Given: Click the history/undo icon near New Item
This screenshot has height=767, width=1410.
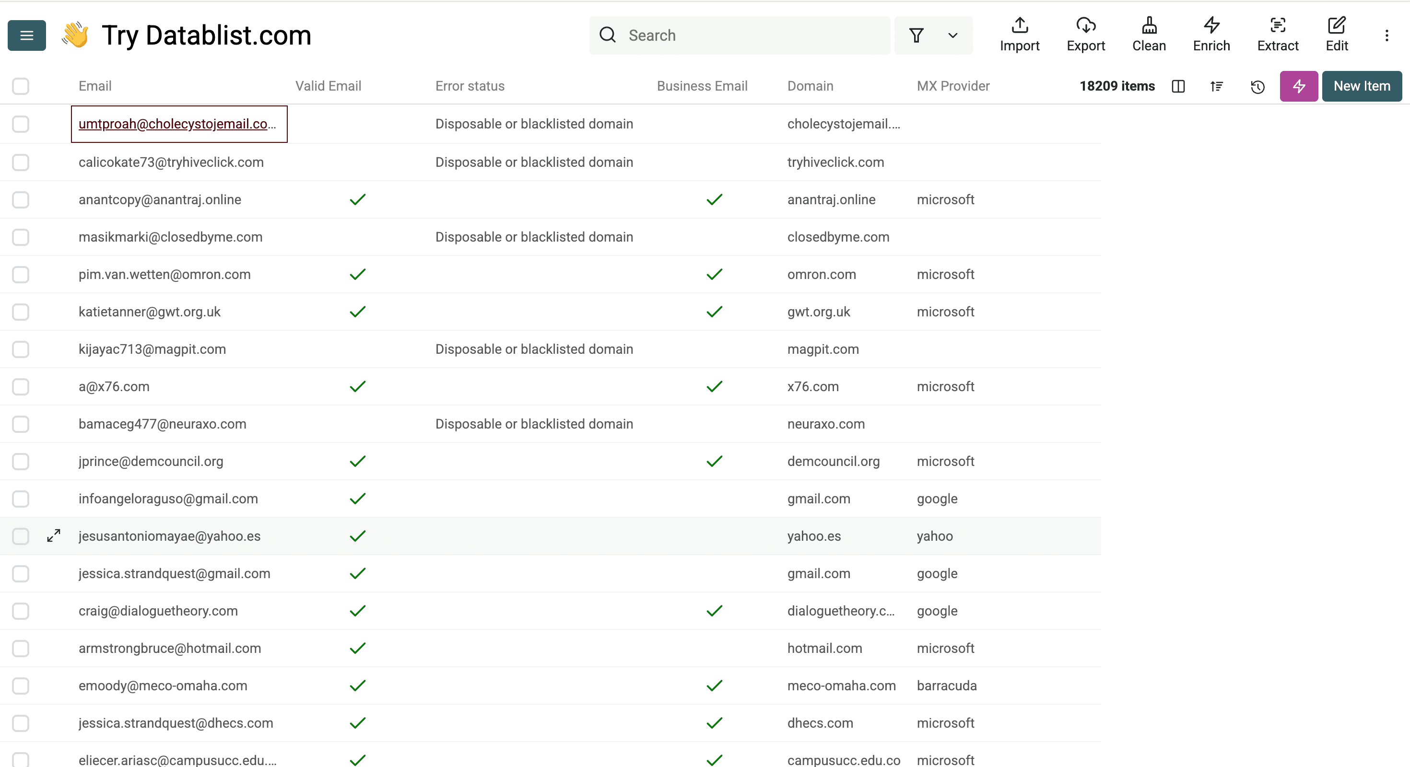Looking at the screenshot, I should (x=1257, y=86).
